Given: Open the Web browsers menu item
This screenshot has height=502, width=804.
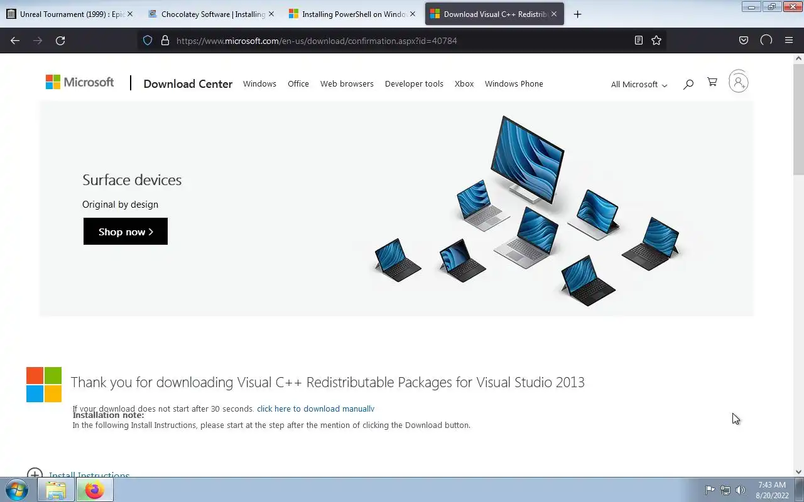Looking at the screenshot, I should (x=347, y=83).
